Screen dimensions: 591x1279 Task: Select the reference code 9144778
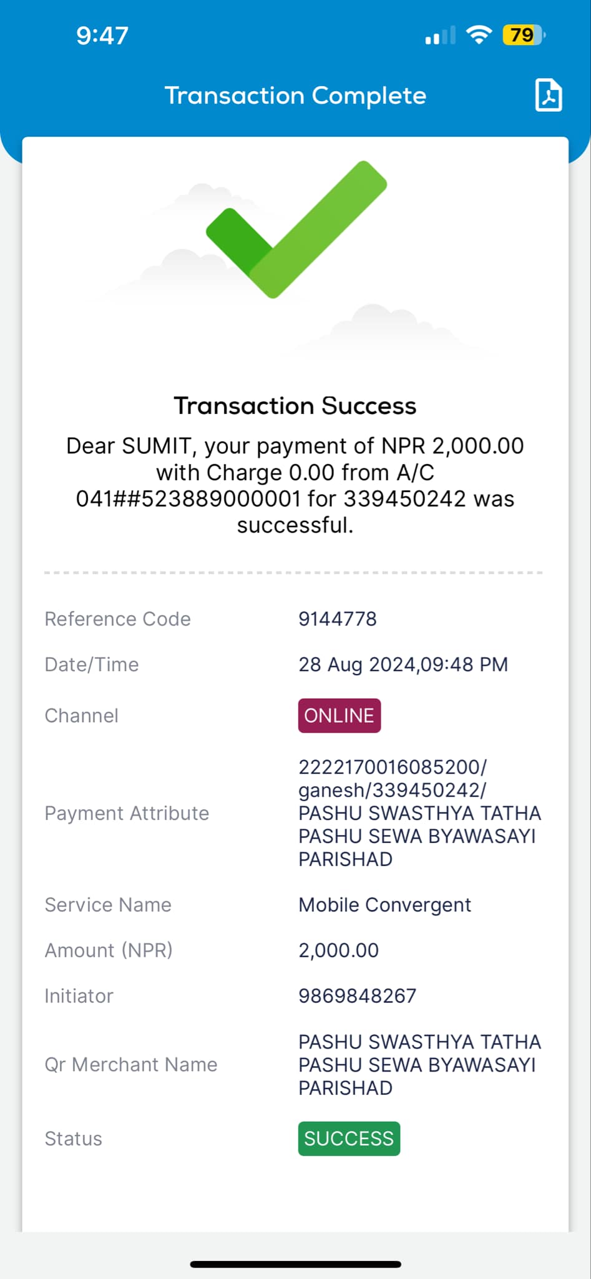pyautogui.click(x=338, y=619)
